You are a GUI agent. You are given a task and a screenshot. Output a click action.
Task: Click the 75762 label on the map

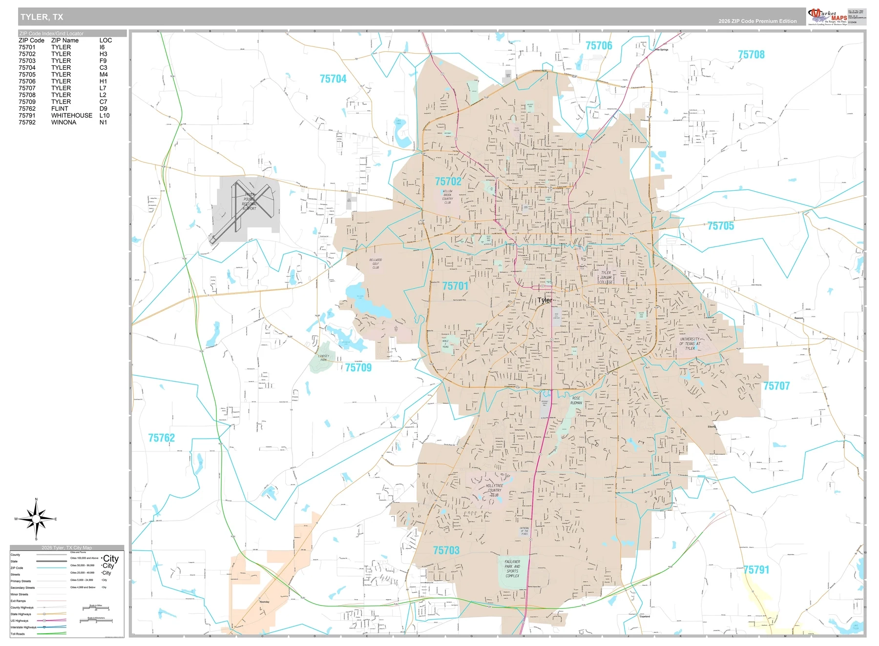(161, 438)
